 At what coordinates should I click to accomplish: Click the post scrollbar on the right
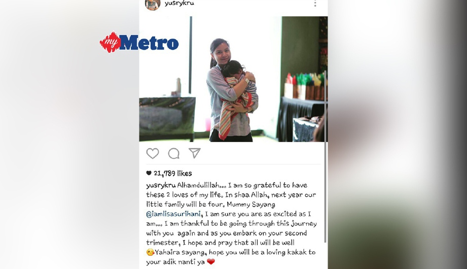[x=325, y=156]
